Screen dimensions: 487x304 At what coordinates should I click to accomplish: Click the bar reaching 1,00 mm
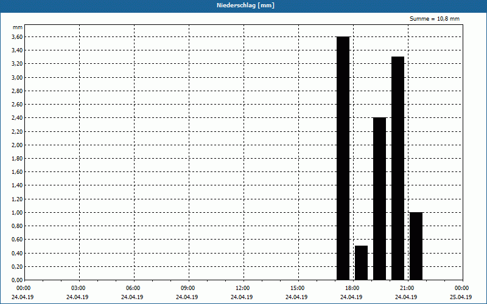pyautogui.click(x=416, y=246)
